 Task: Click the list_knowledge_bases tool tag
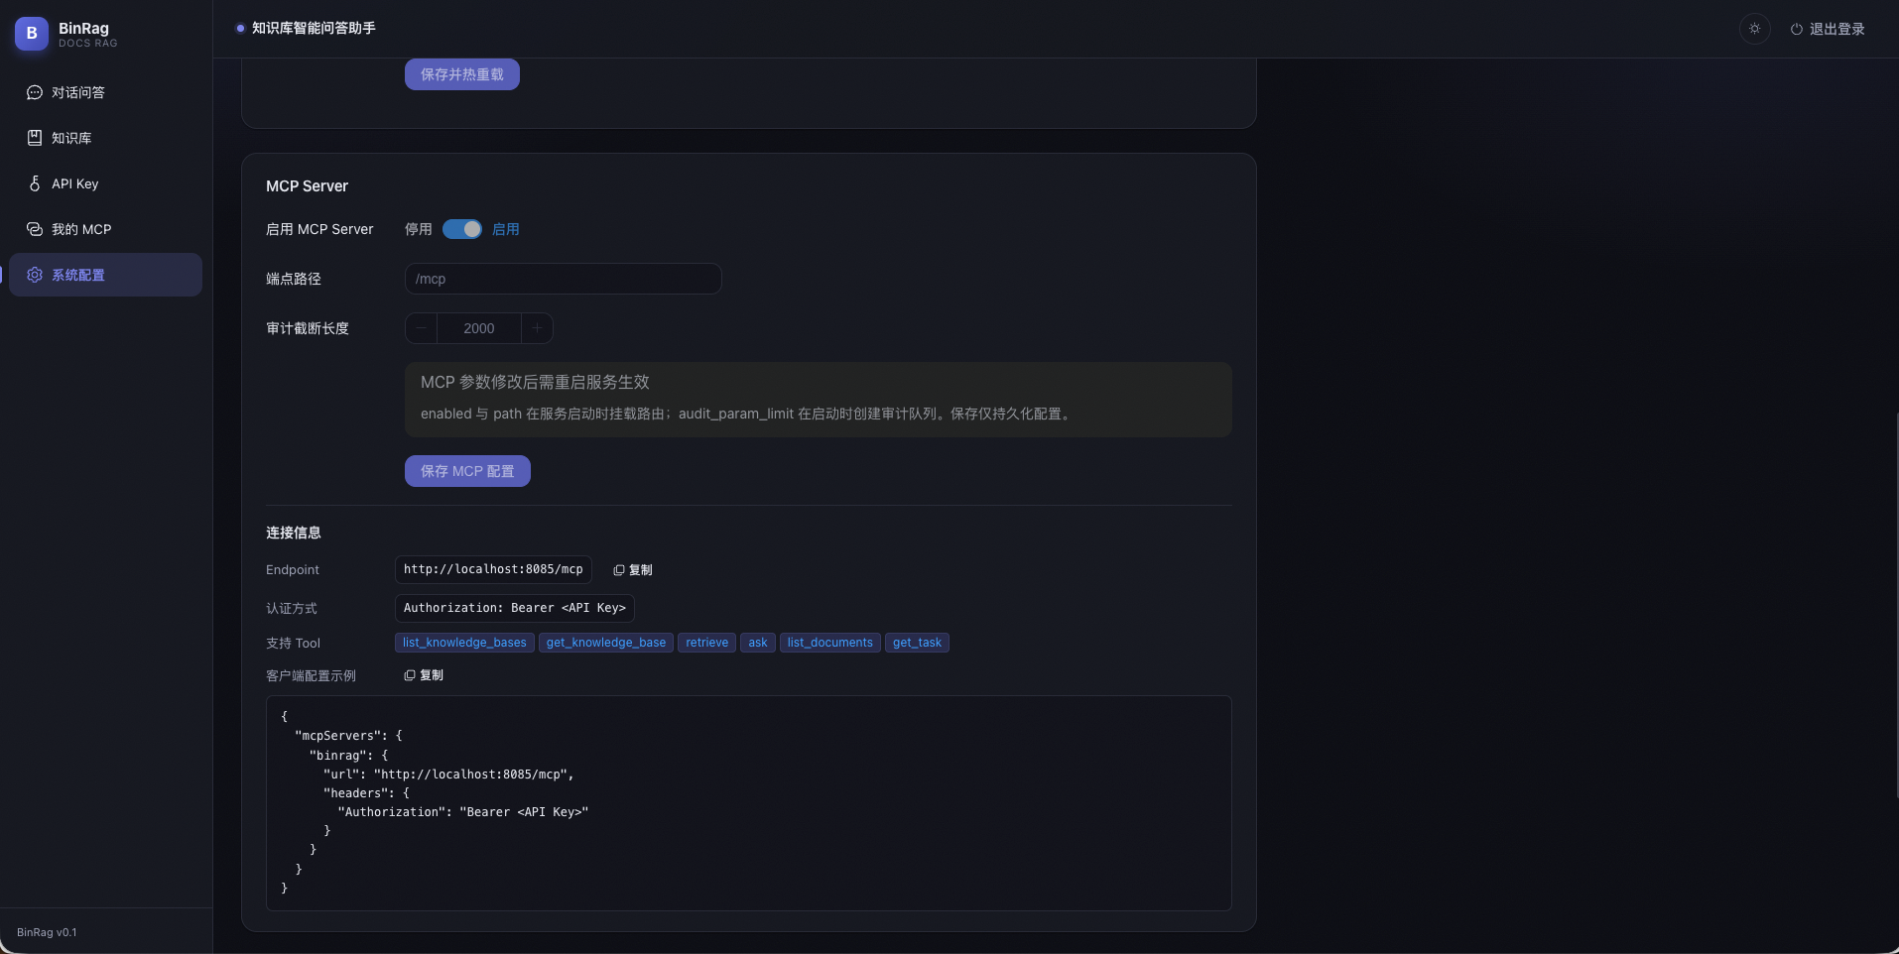pos(464,643)
